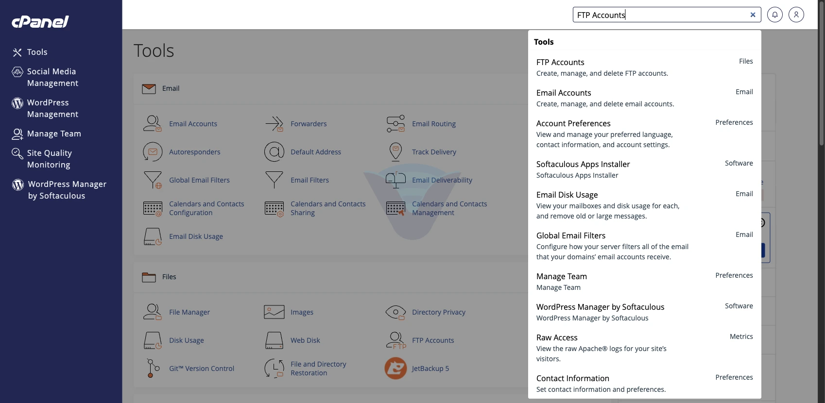825x403 pixels.
Task: Click the Email Routing icon
Action: click(x=395, y=124)
